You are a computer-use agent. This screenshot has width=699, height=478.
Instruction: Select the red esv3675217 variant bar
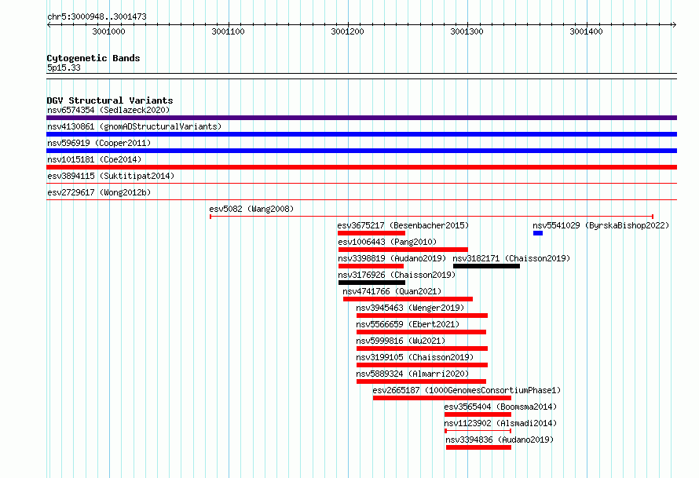[371, 233]
